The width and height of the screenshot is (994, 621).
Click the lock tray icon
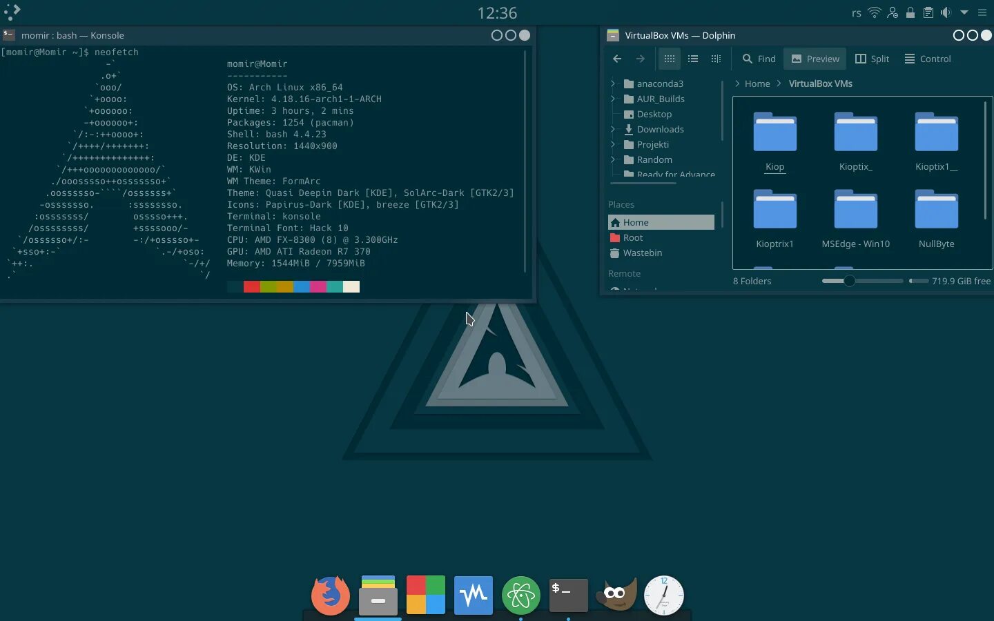pos(910,12)
